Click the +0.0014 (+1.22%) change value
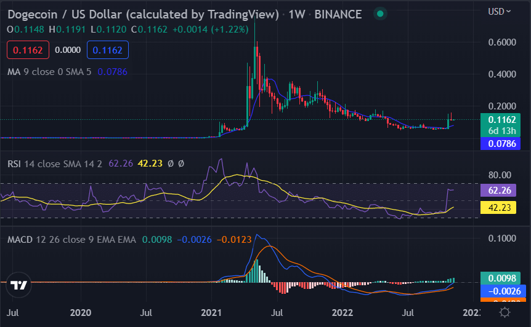The width and height of the screenshot is (531, 327). (x=211, y=30)
